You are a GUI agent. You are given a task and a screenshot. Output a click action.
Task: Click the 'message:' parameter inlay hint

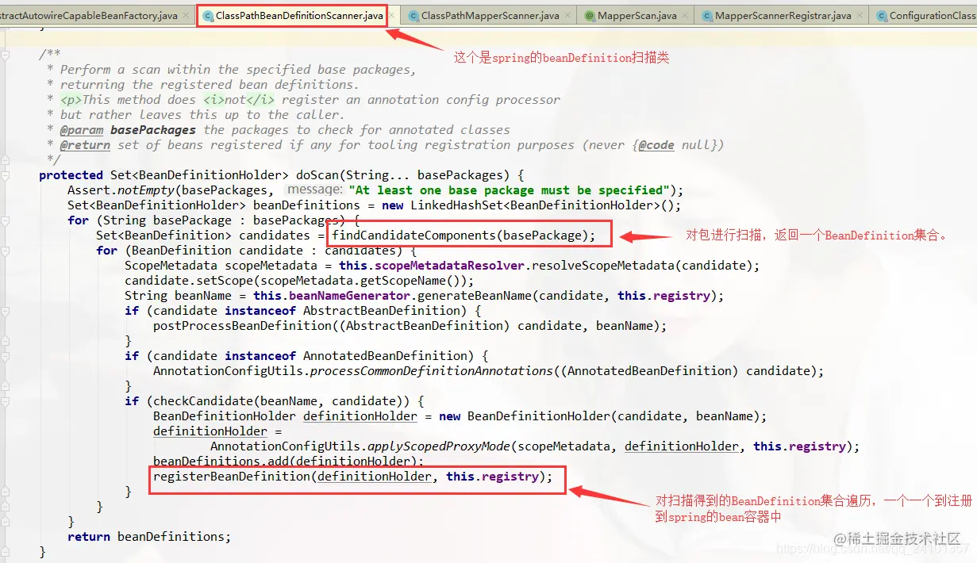[314, 190]
